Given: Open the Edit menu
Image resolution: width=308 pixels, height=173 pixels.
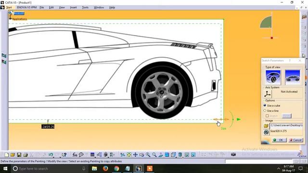Looking at the screenshot, I should (51, 8).
